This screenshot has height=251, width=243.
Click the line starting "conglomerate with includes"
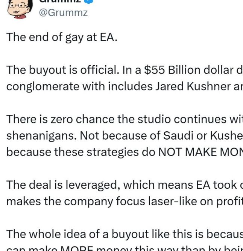coord(124,86)
